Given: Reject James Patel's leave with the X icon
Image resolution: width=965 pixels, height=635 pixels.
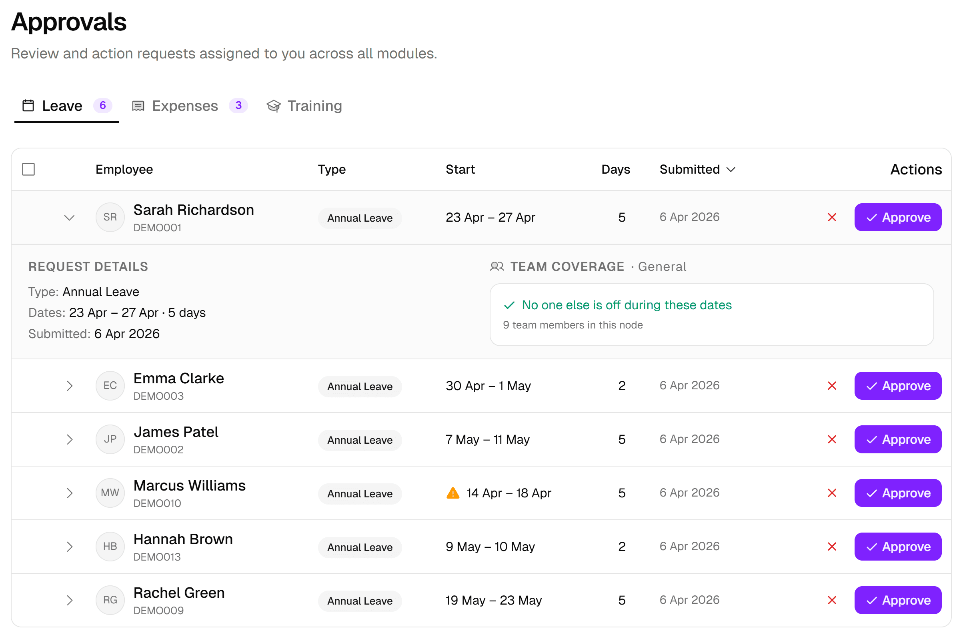Looking at the screenshot, I should pyautogui.click(x=832, y=439).
